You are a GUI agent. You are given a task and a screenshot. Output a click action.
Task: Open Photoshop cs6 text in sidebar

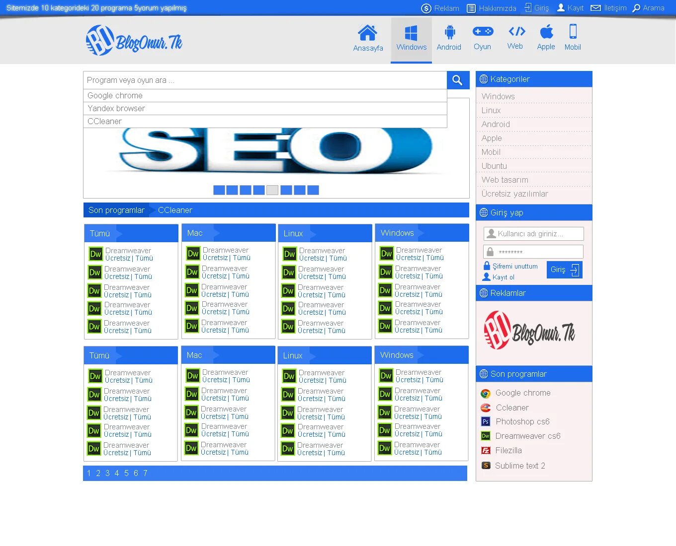click(x=523, y=422)
